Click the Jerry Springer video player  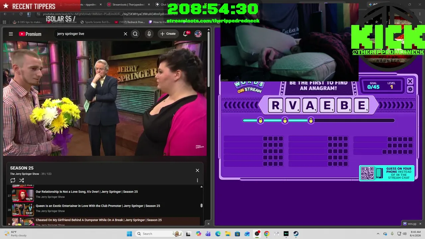(x=105, y=98)
